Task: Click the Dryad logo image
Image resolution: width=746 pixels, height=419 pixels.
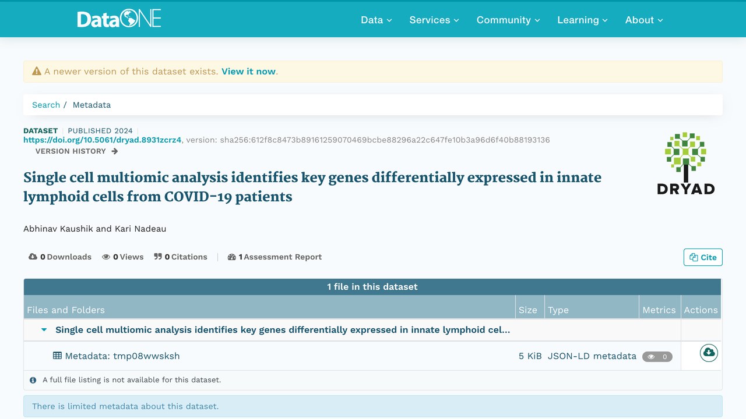Action: [685, 163]
